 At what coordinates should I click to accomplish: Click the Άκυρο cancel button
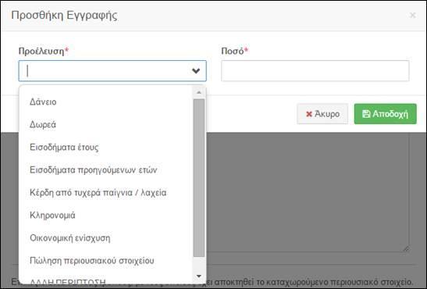(322, 114)
